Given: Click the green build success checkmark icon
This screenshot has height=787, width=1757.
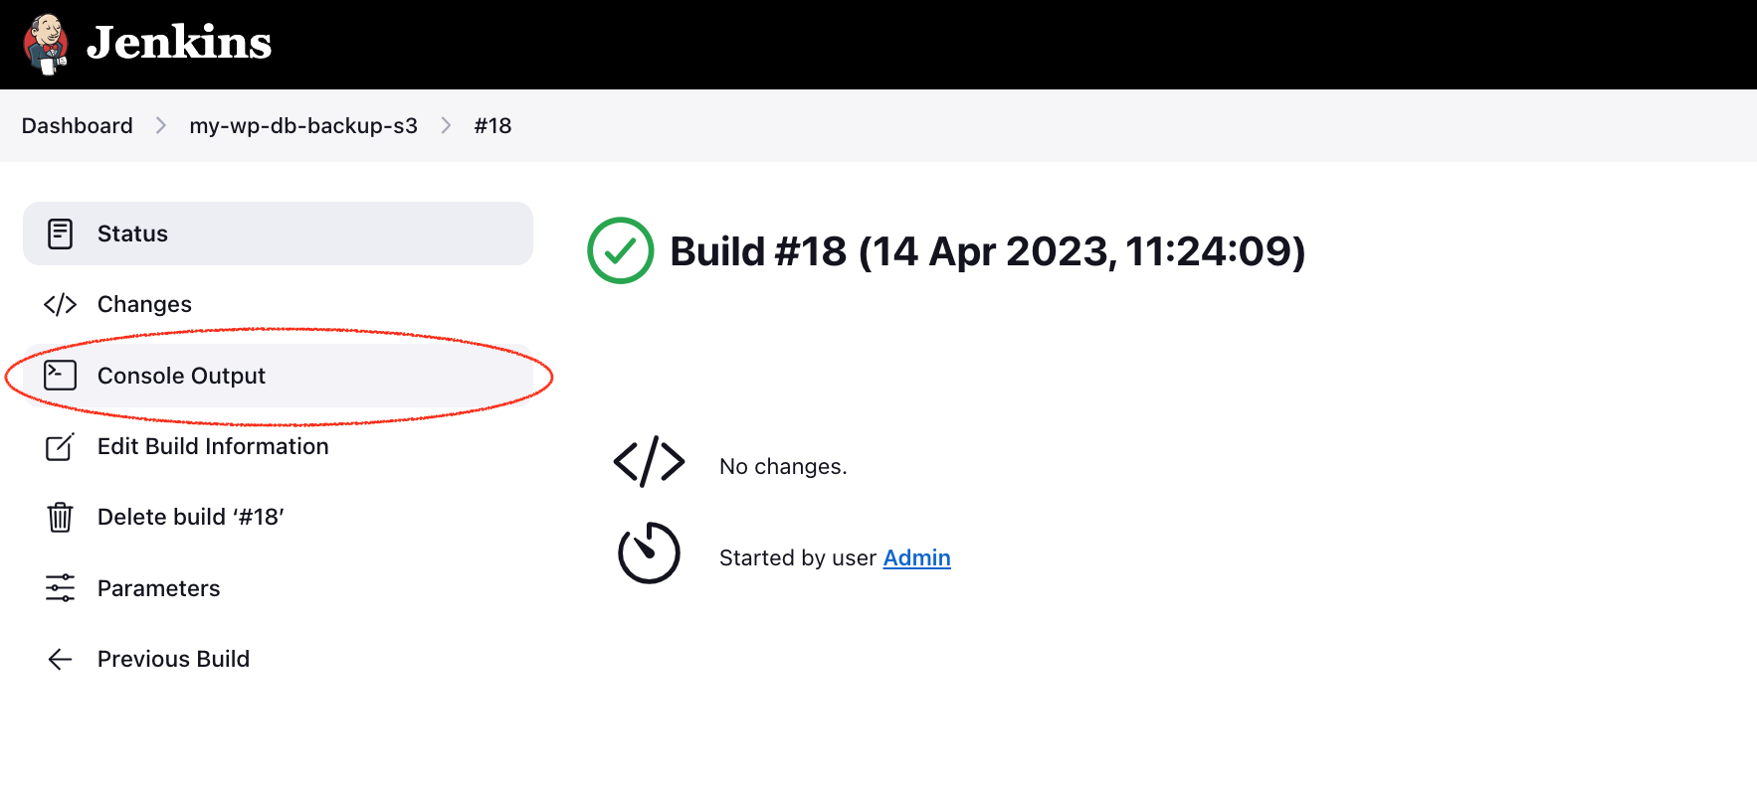Looking at the screenshot, I should [x=620, y=250].
